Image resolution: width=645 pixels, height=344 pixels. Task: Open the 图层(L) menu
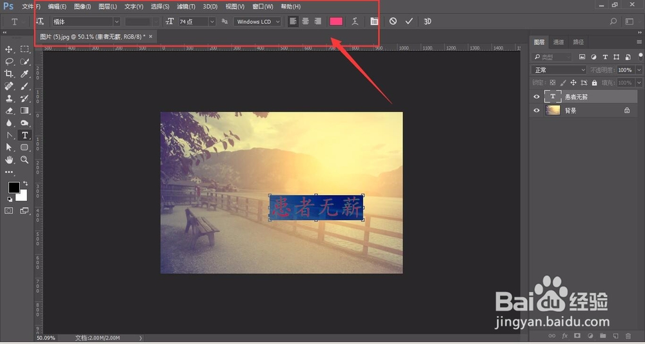pos(108,6)
